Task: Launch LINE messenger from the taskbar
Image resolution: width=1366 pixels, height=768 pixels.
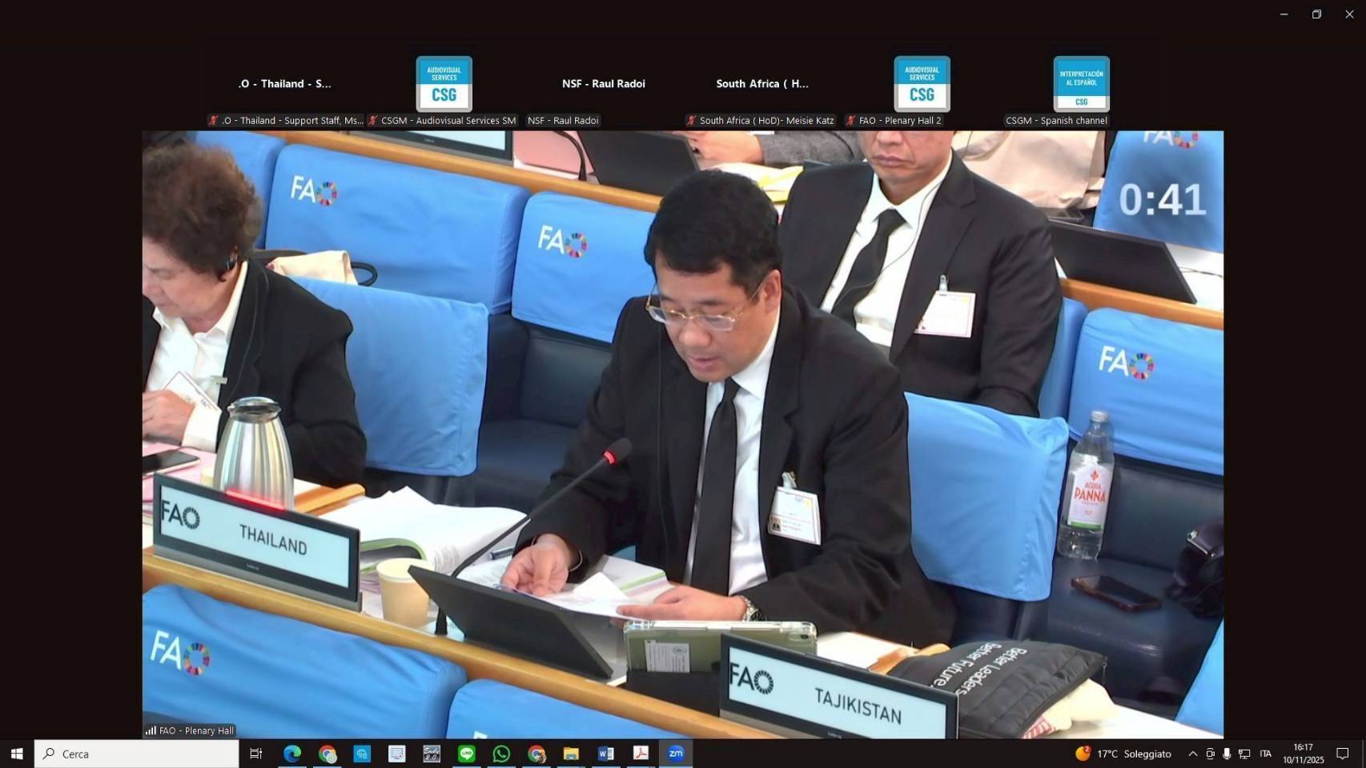Action: [x=466, y=753]
